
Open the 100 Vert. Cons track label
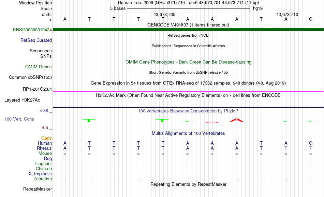point(19,119)
